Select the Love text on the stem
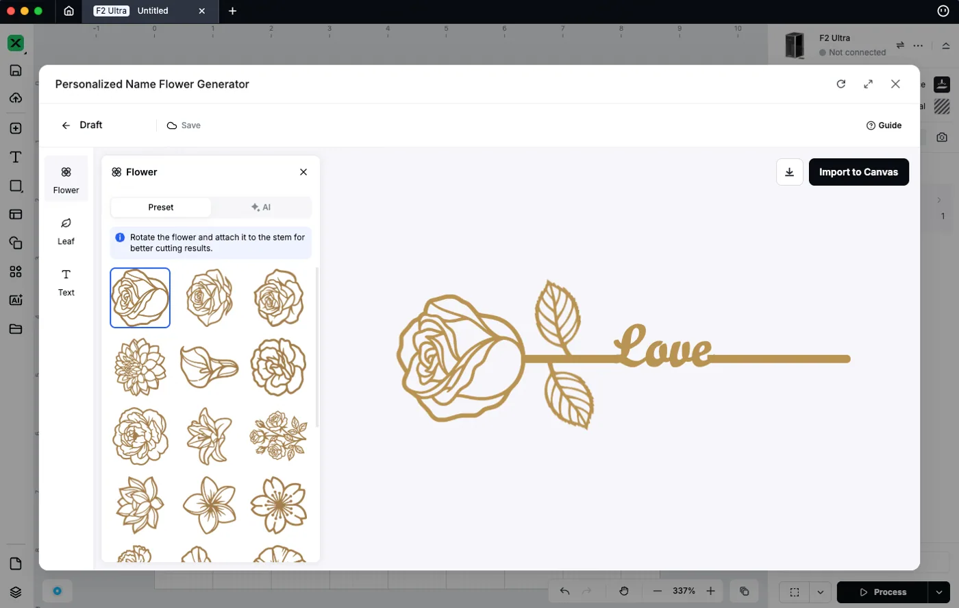Viewport: 959px width, 608px height. click(662, 346)
